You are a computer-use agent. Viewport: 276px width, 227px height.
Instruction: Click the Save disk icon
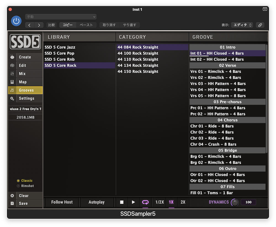click(12, 203)
